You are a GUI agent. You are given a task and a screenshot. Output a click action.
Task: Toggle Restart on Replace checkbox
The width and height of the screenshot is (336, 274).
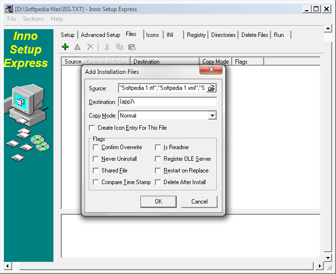pos(158,171)
